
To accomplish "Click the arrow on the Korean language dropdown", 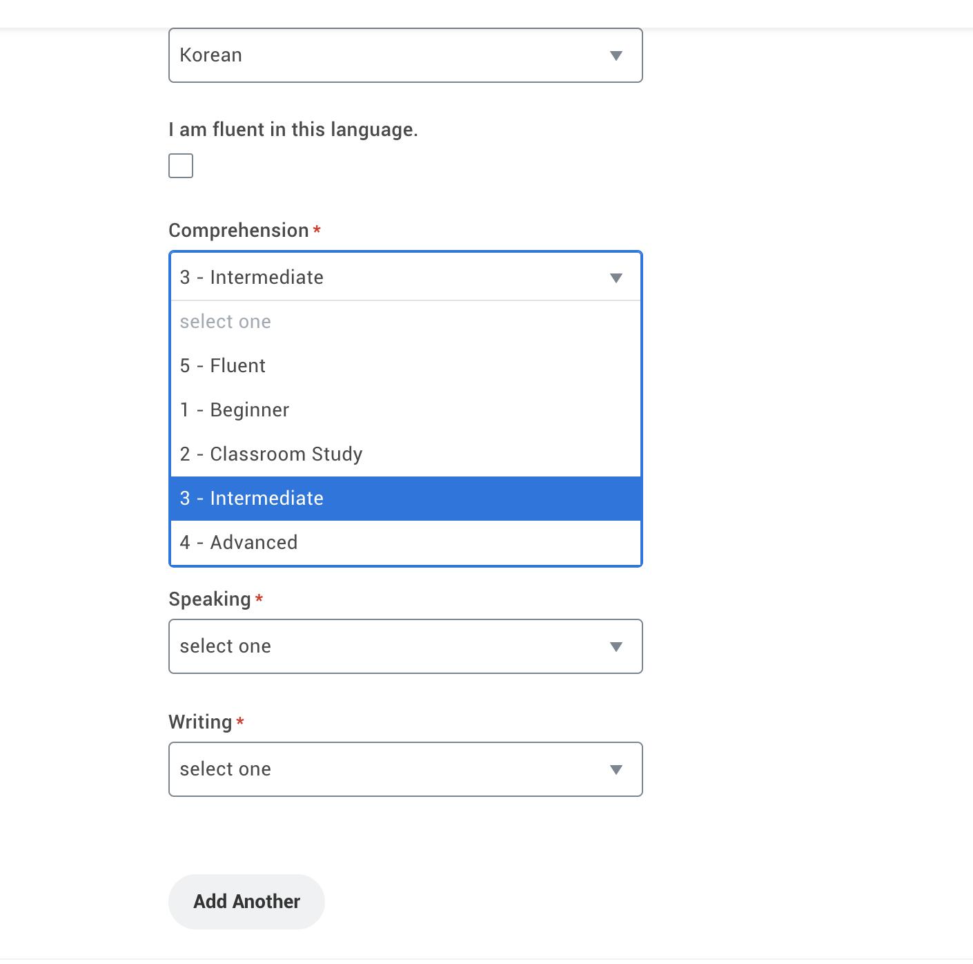I will [616, 55].
